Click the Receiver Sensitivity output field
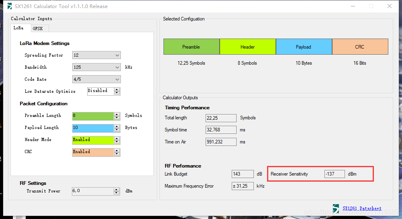The width and height of the screenshot is (402, 219). click(x=335, y=174)
